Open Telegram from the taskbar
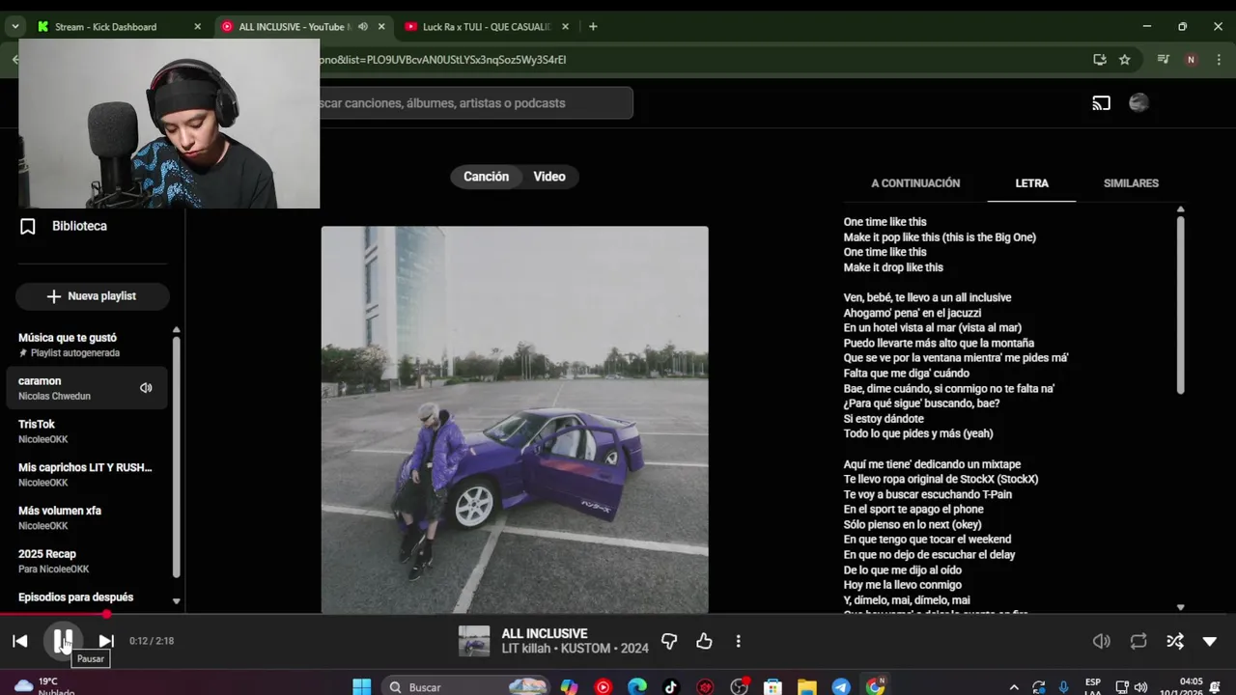The width and height of the screenshot is (1236, 695). point(841,687)
